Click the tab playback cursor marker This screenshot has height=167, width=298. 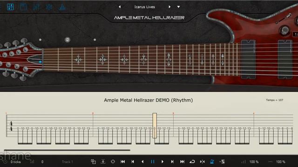click(x=155, y=126)
